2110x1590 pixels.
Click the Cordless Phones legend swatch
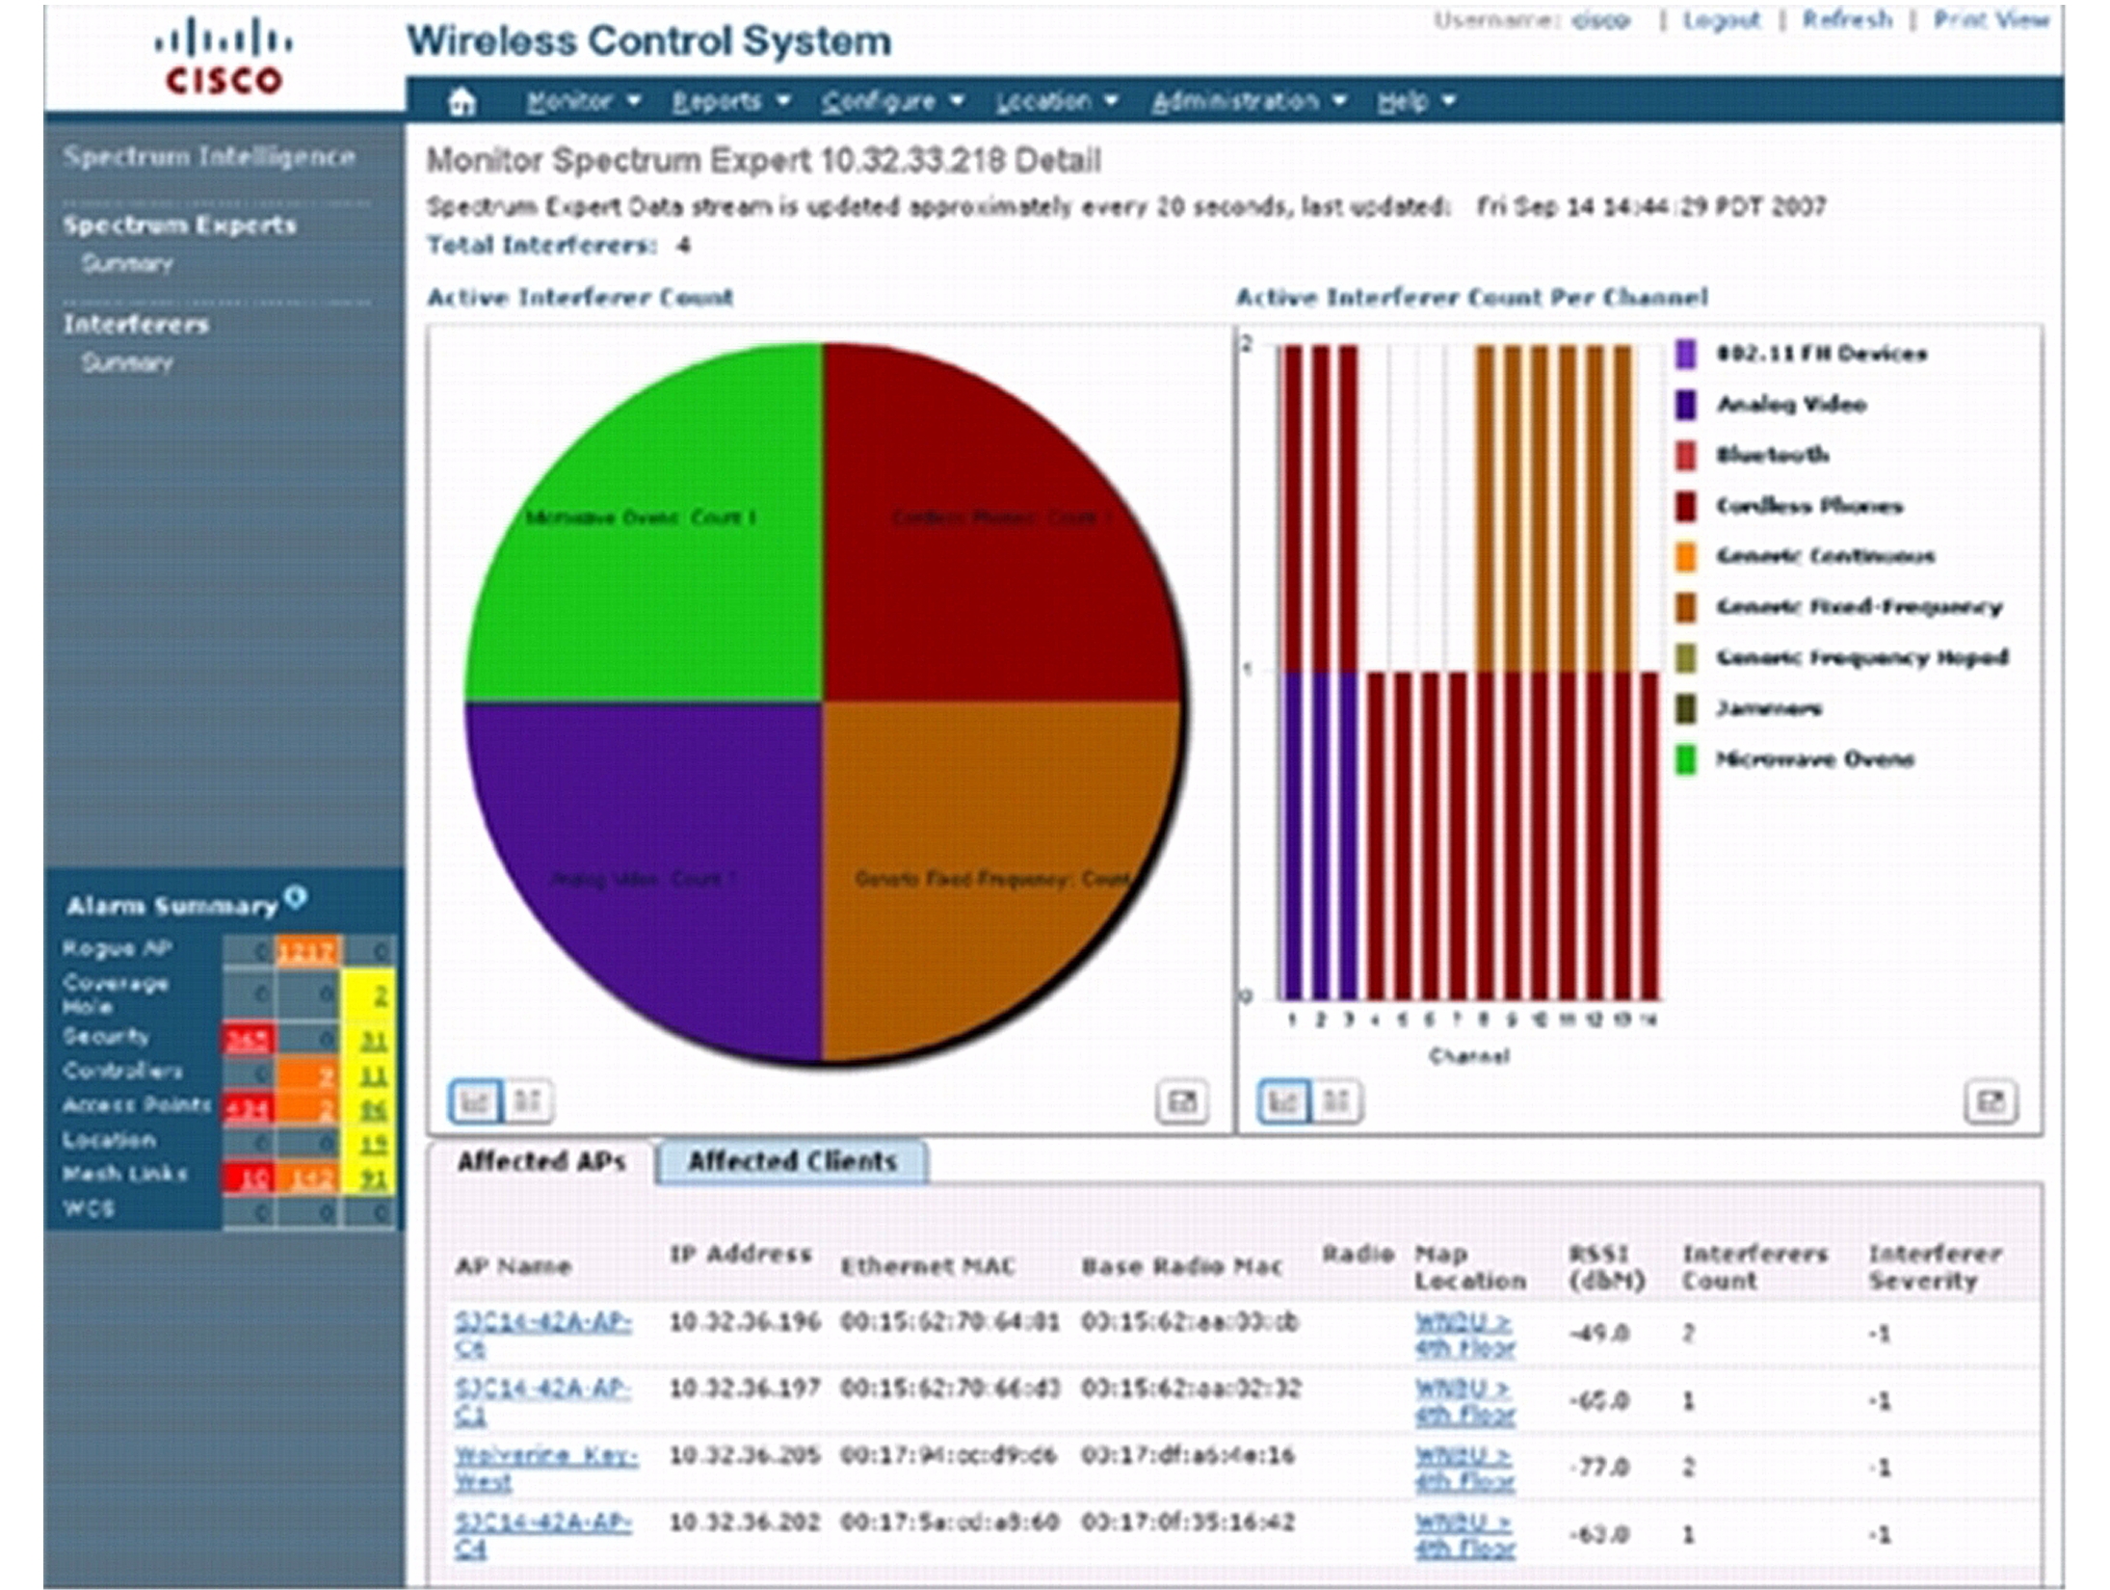point(1686,506)
